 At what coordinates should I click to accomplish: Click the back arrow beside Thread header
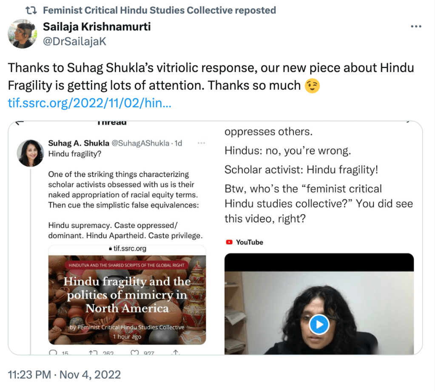click(20, 124)
